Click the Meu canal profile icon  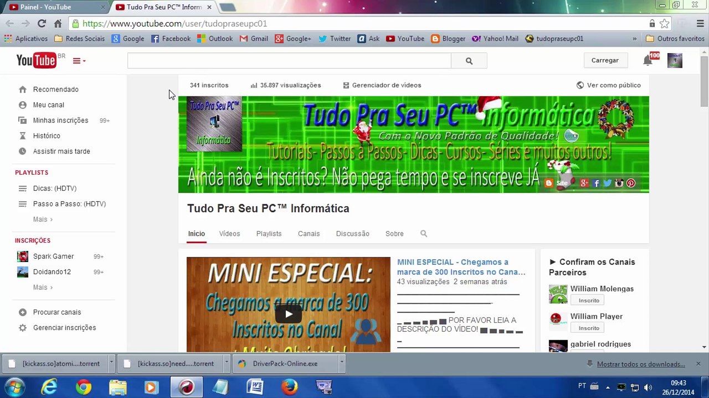point(23,105)
